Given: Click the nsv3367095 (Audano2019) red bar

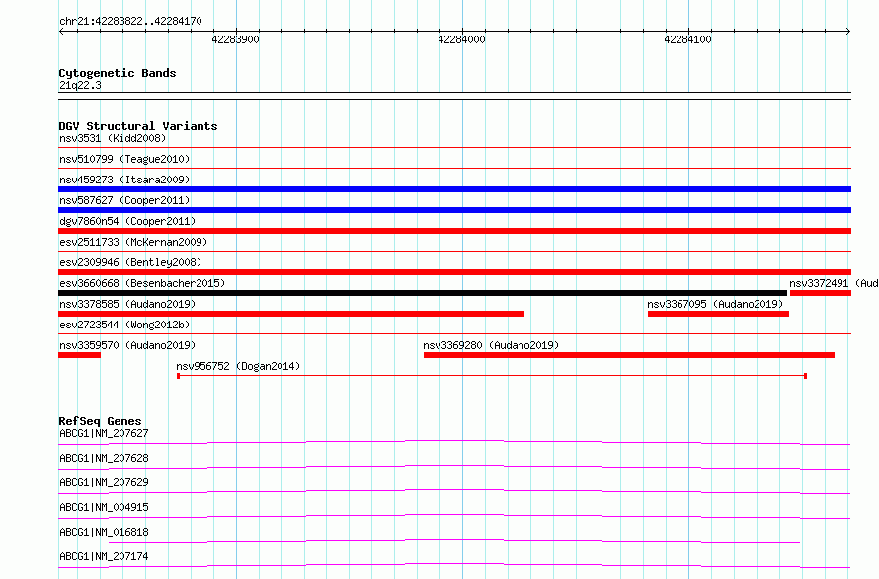Looking at the screenshot, I should [718, 314].
